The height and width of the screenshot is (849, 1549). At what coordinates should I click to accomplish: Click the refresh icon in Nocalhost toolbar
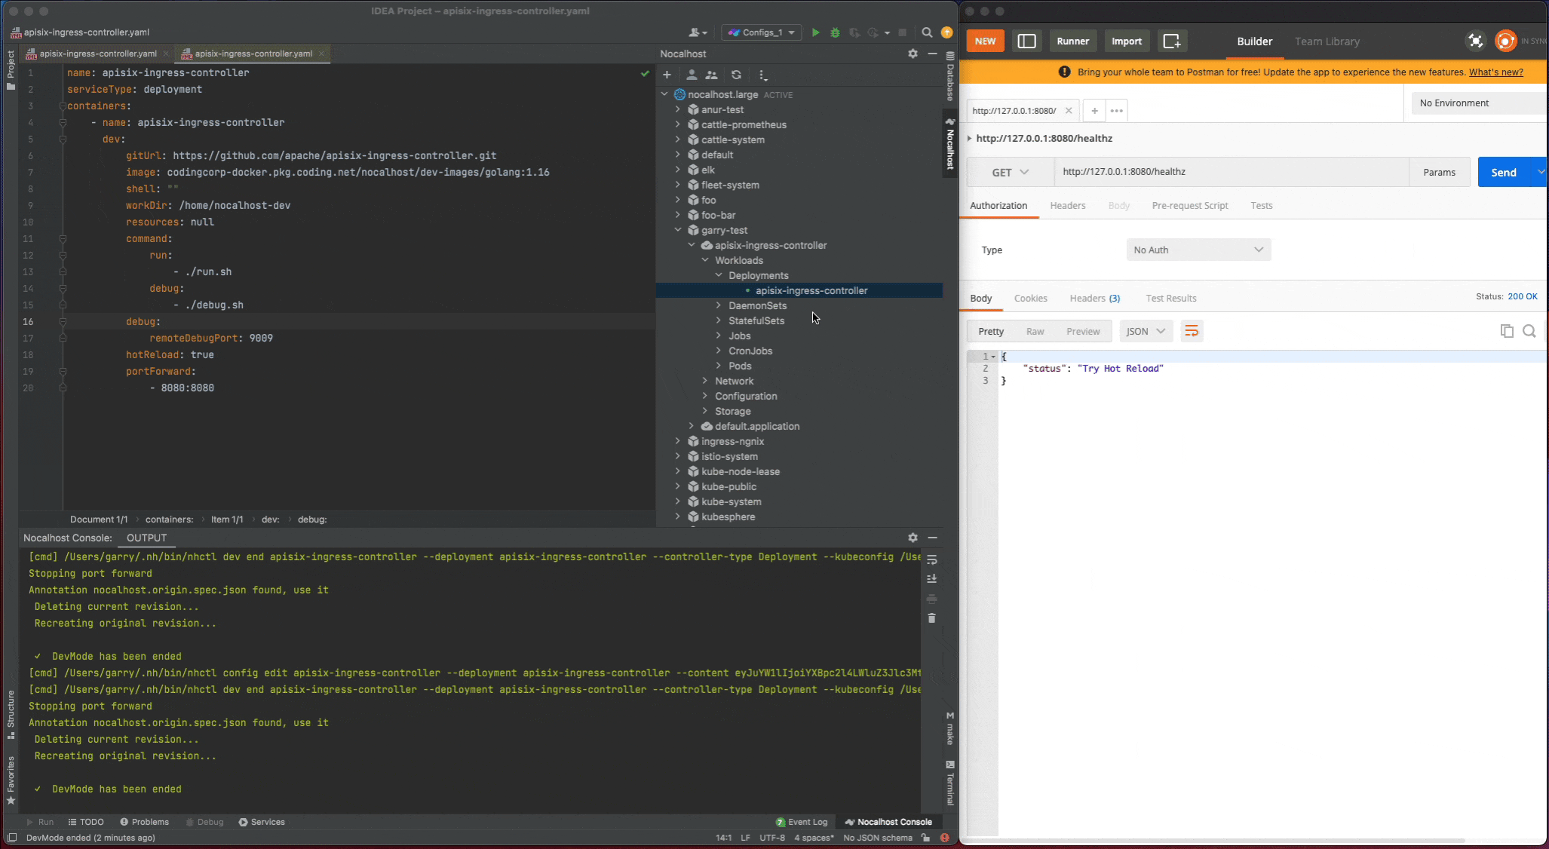pyautogui.click(x=736, y=74)
